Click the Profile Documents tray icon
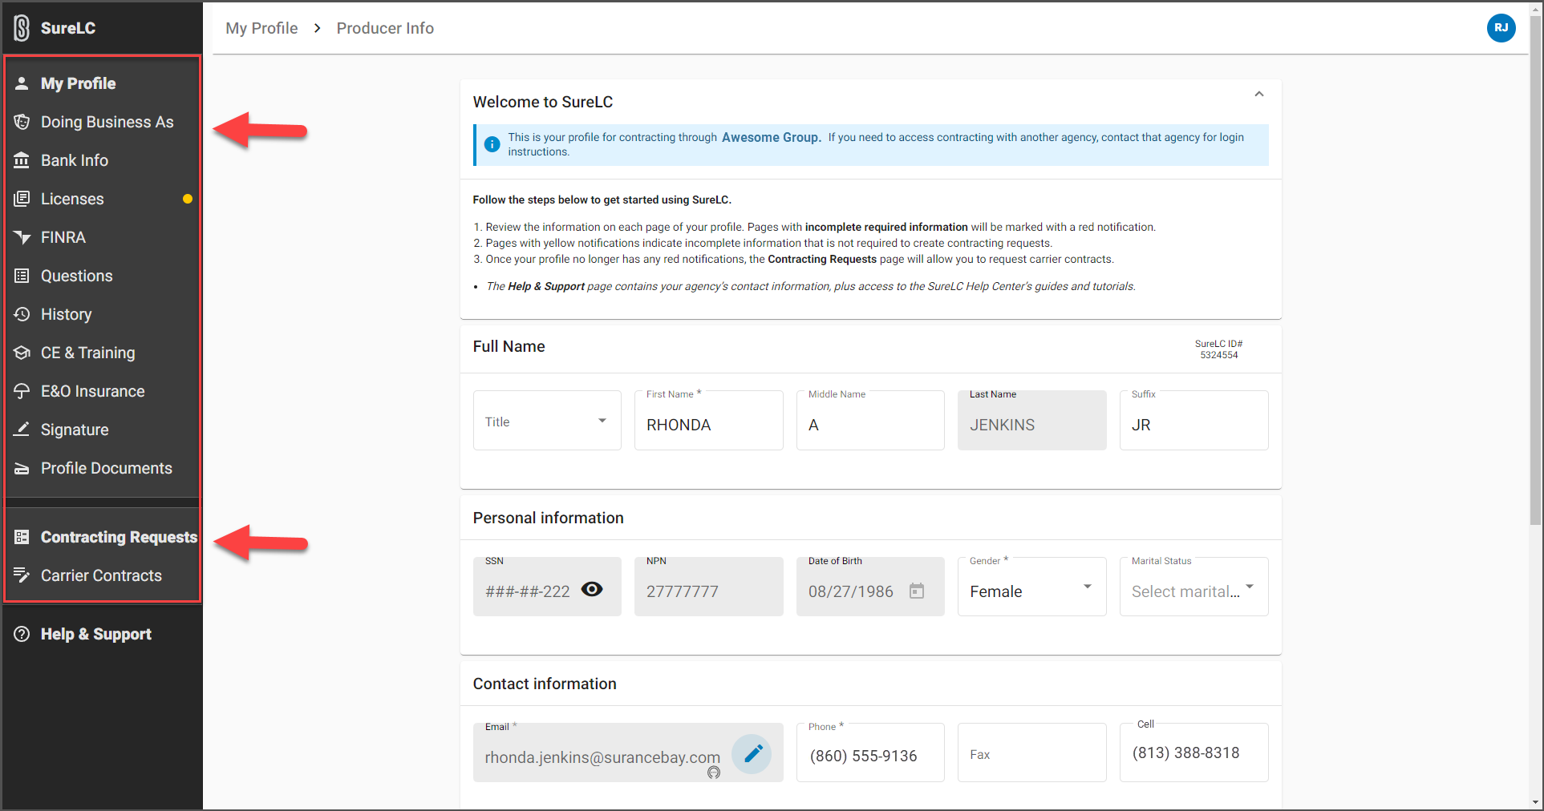The image size is (1544, 811). click(22, 469)
